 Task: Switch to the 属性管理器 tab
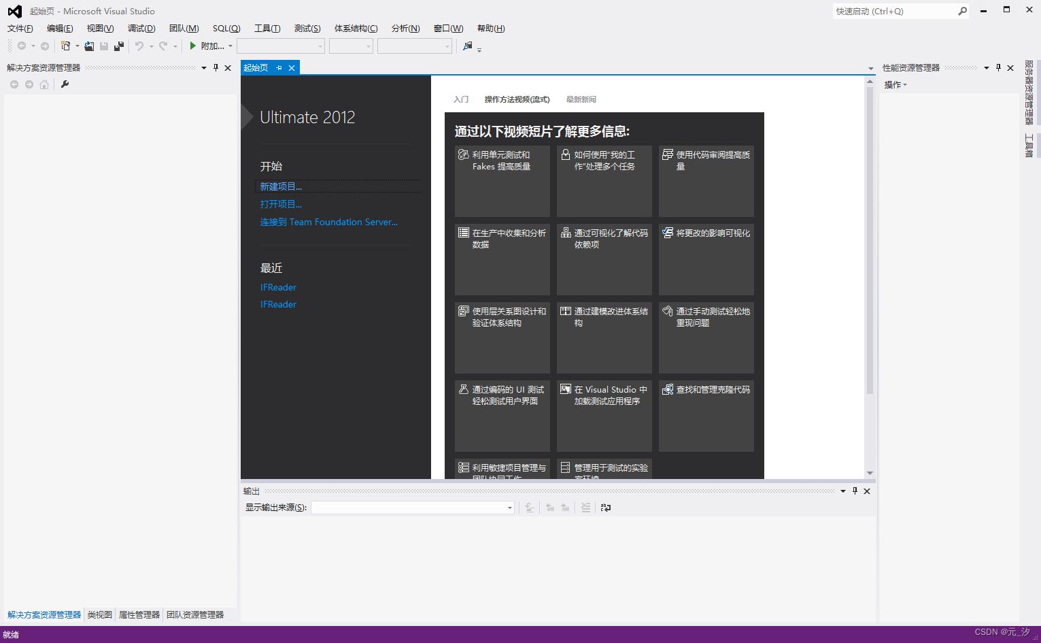tap(139, 614)
